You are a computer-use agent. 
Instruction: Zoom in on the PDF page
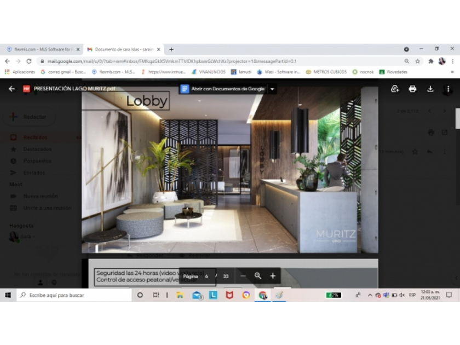(273, 276)
